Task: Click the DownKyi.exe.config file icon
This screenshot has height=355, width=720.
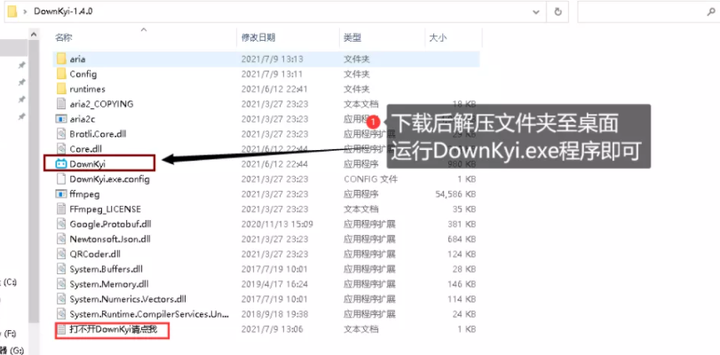Action: tap(60, 178)
